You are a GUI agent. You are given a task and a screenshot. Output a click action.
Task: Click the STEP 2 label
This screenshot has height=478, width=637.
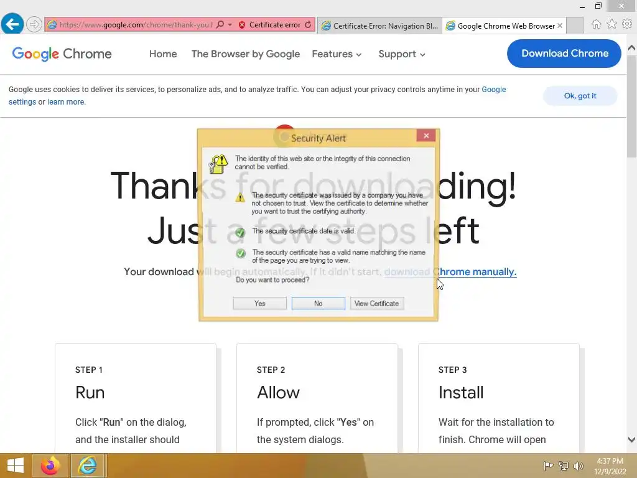click(x=271, y=370)
